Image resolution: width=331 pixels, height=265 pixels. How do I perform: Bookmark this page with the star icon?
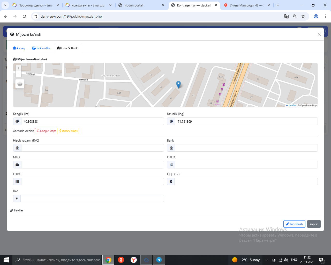[x=303, y=16]
